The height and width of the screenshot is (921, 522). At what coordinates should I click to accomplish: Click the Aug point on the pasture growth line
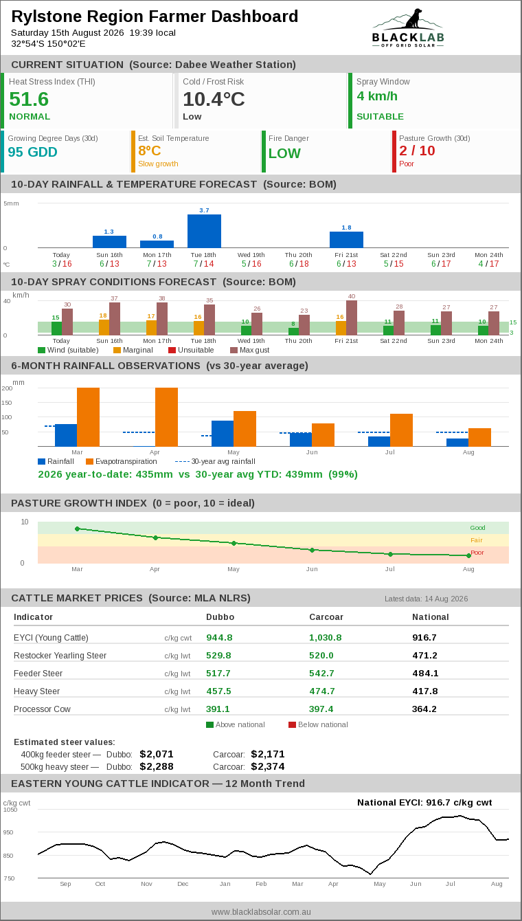pyautogui.click(x=468, y=555)
